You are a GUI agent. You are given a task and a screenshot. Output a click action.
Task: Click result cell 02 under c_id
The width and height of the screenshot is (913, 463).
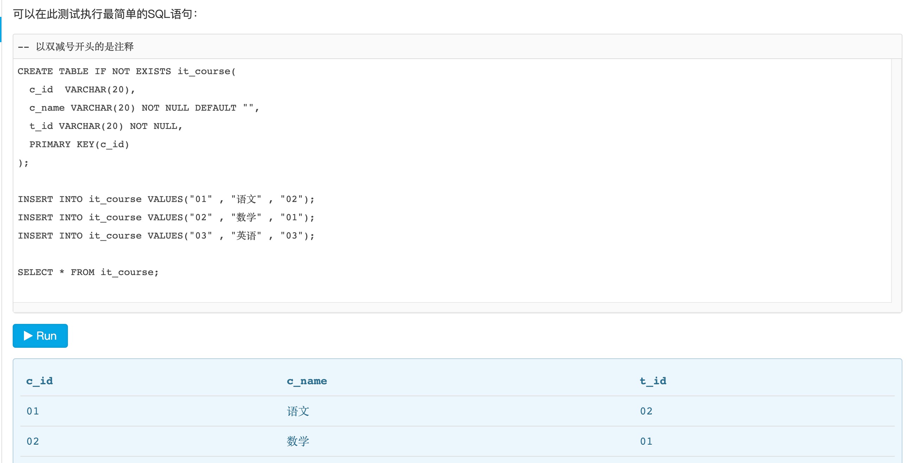click(33, 442)
